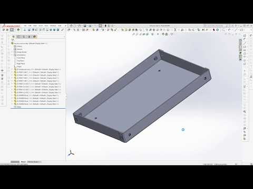Click the Equations sigma icon
253x189 pixels.
175,30
